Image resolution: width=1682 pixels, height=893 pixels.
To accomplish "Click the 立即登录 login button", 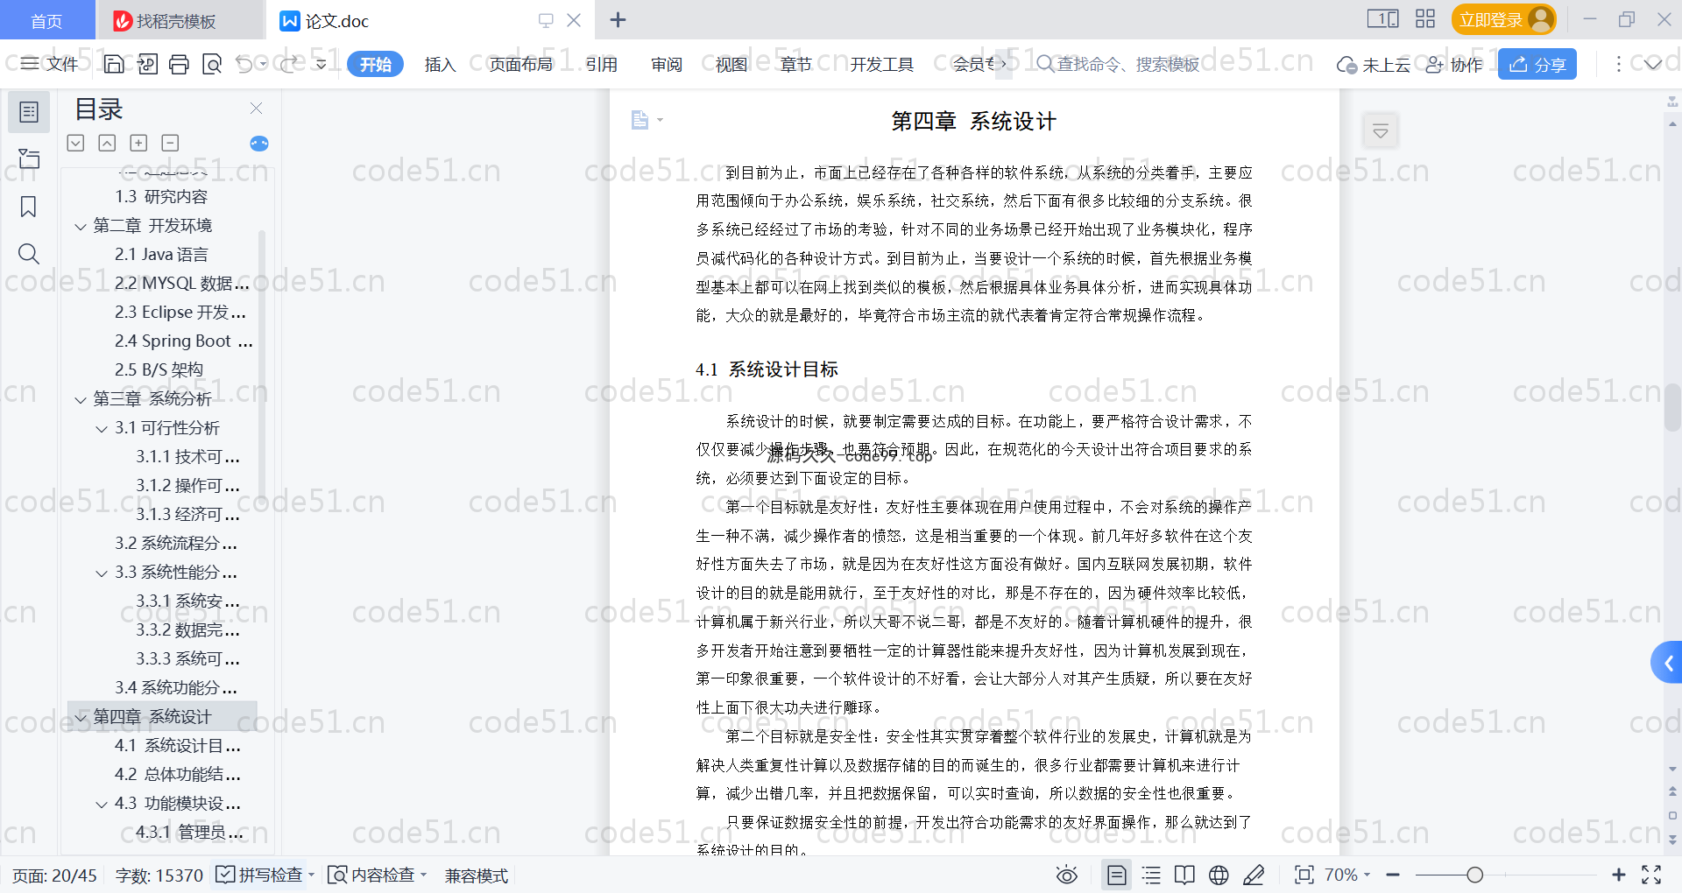I will click(1503, 19).
